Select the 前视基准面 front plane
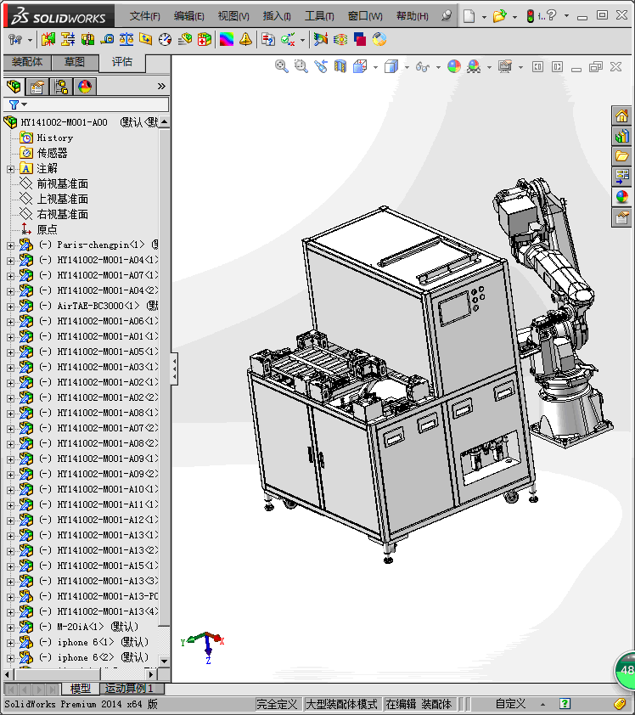The height and width of the screenshot is (715, 635). point(62,183)
